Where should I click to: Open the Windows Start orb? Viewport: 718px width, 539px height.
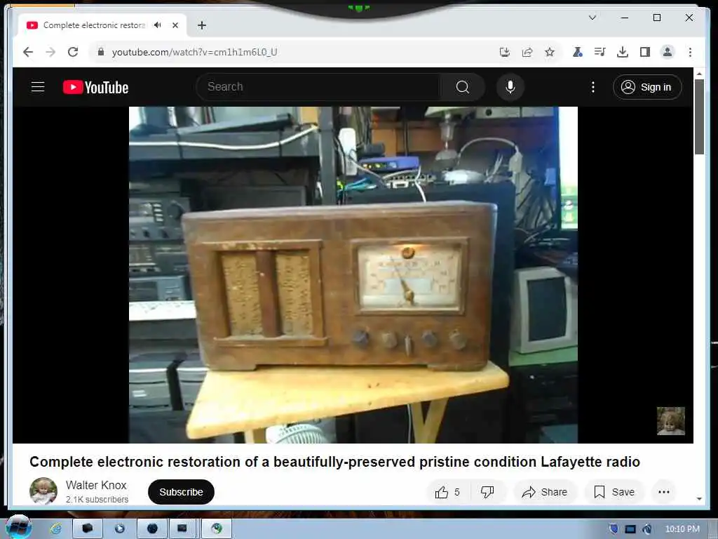18,527
